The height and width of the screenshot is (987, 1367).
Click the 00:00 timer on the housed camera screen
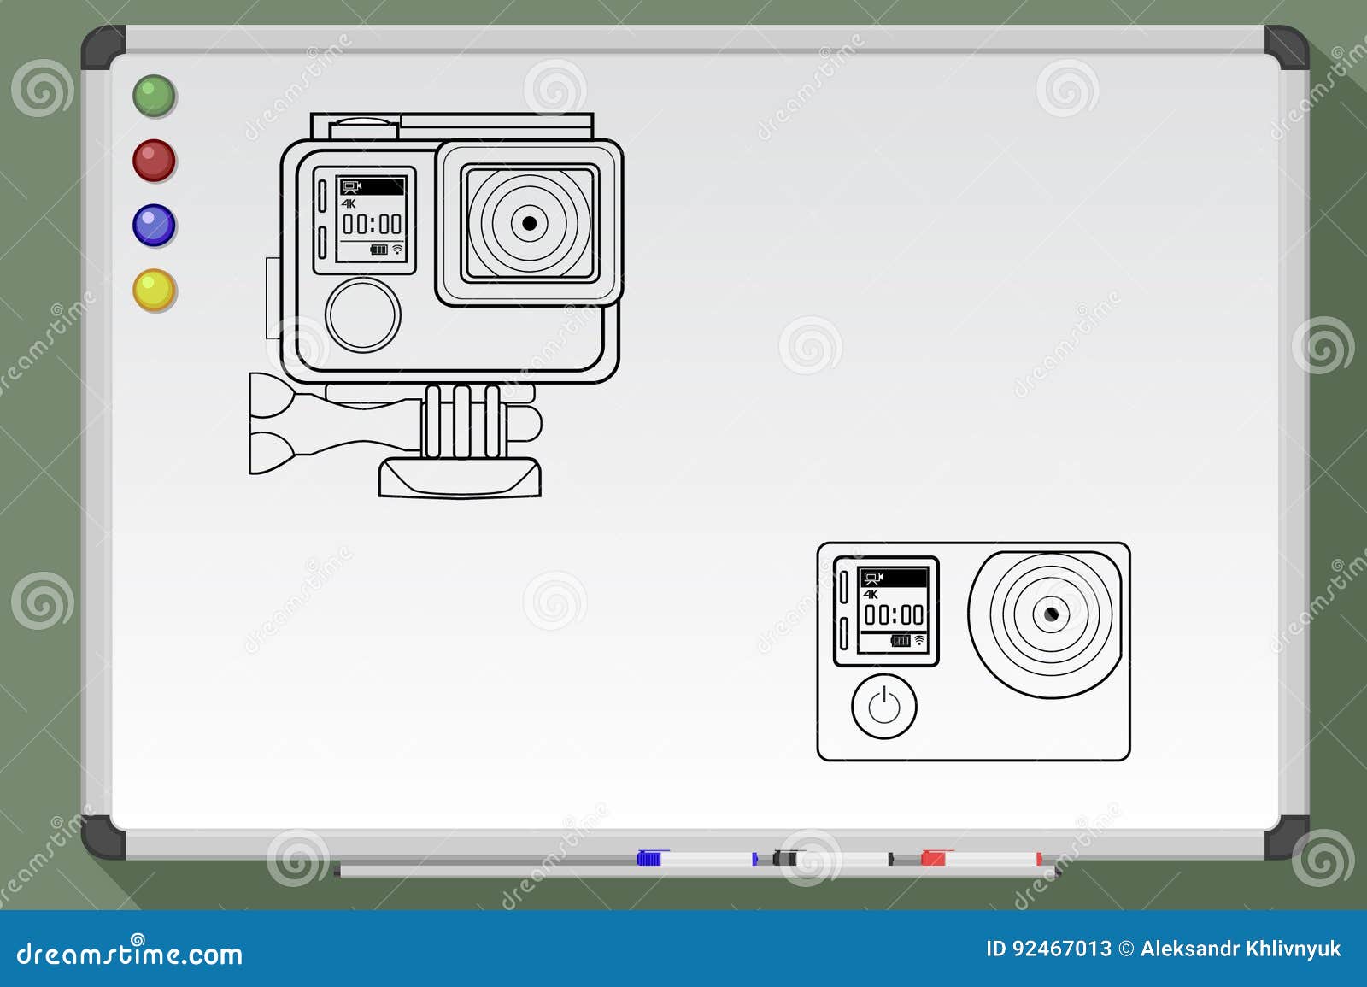372,224
